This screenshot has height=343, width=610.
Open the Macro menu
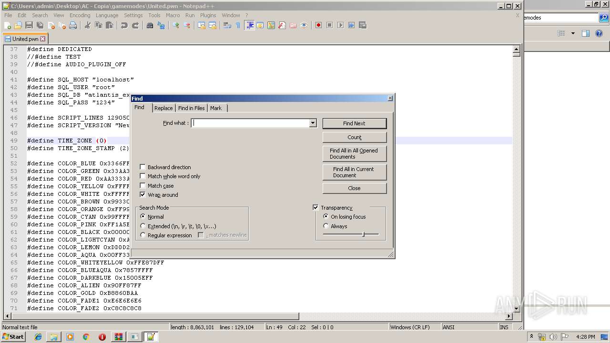(173, 15)
